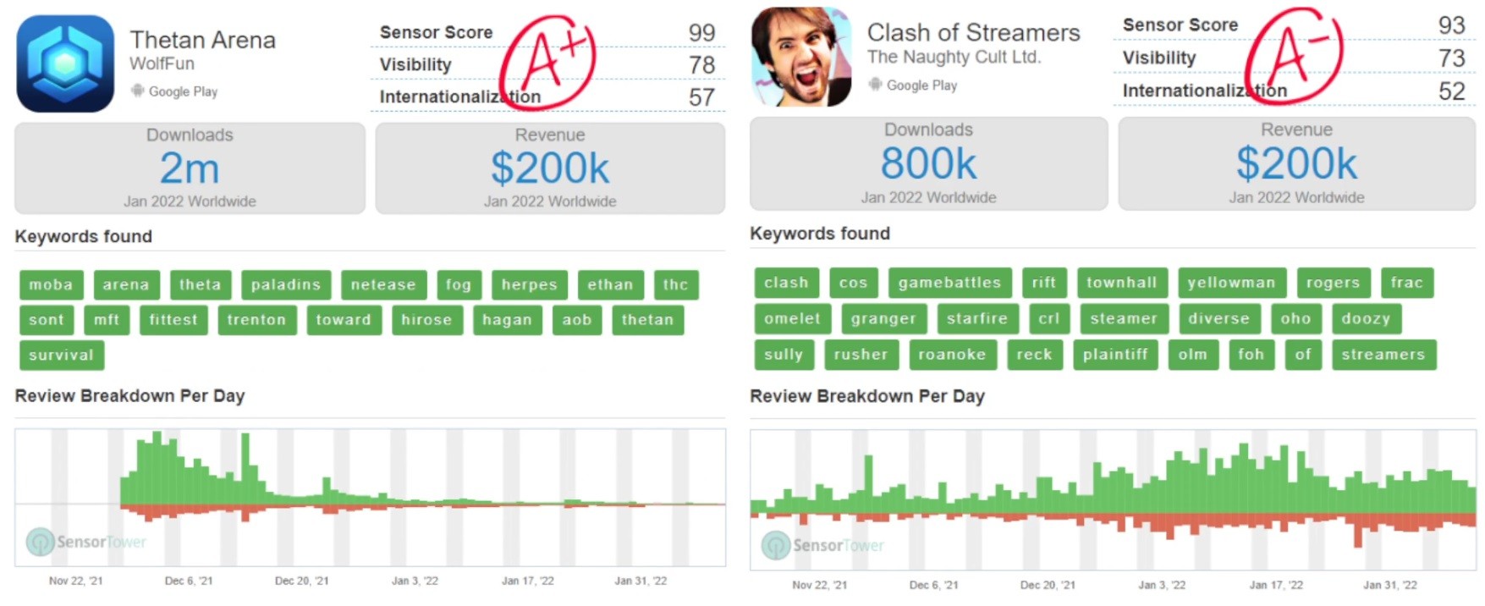Viewport: 1485px width, 606px height.
Task: Click the SensorTower logo in the Clash of Streamers chart
Action: coord(822,546)
